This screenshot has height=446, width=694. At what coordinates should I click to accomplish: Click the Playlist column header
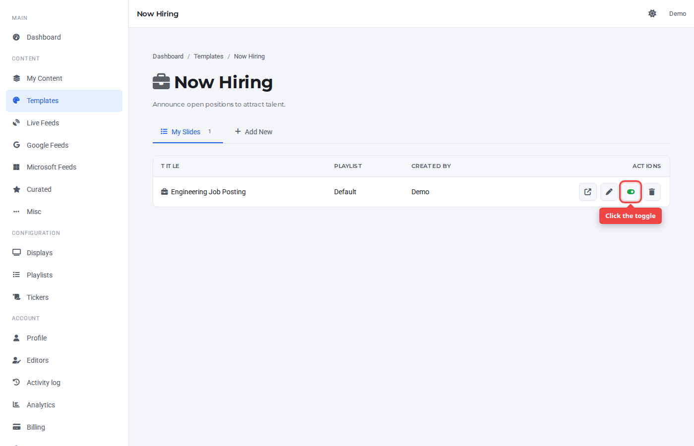[348, 166]
